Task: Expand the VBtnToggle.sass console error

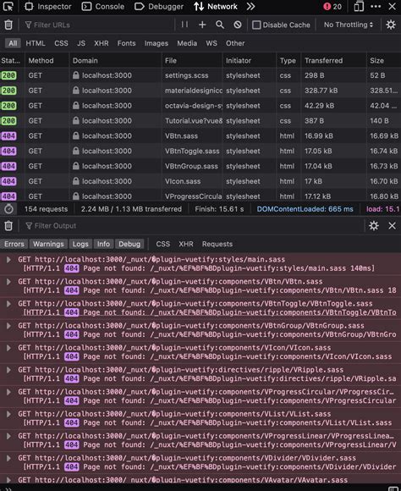Action: [x=8, y=304]
